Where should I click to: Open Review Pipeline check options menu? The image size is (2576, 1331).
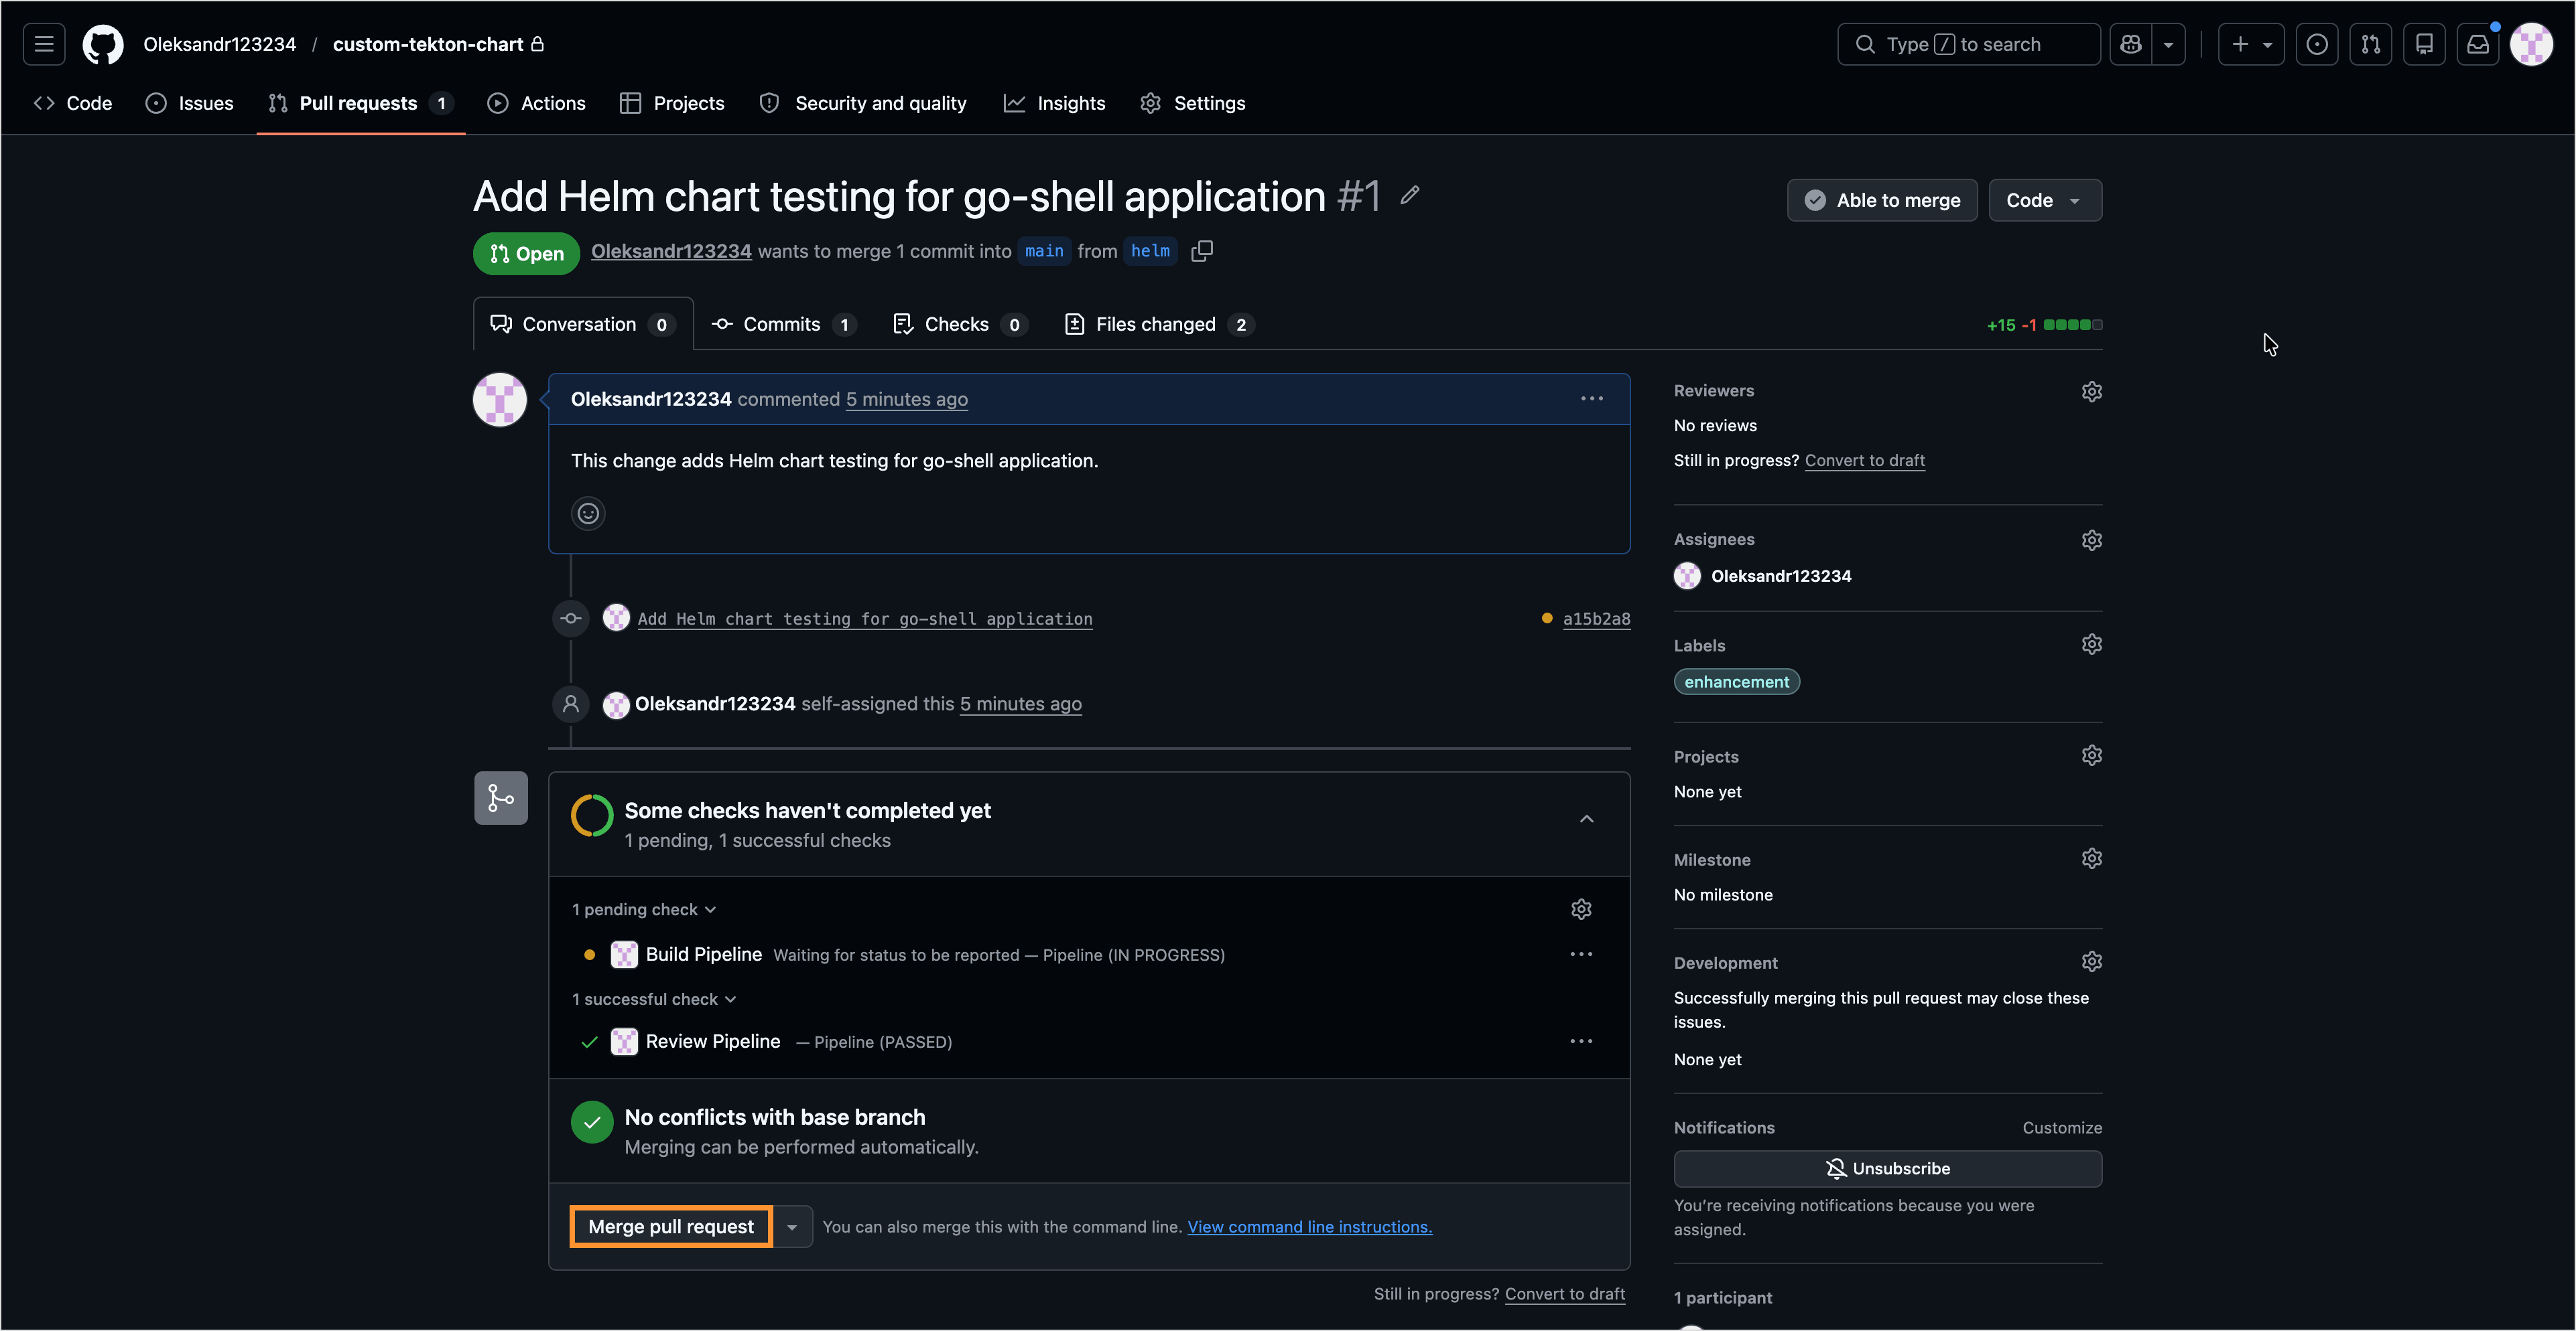point(1581,1041)
